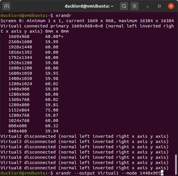Viewport: 178px width, 176px height.
Task: Click the xrandr --output Virtual1 command line
Action: [108, 173]
